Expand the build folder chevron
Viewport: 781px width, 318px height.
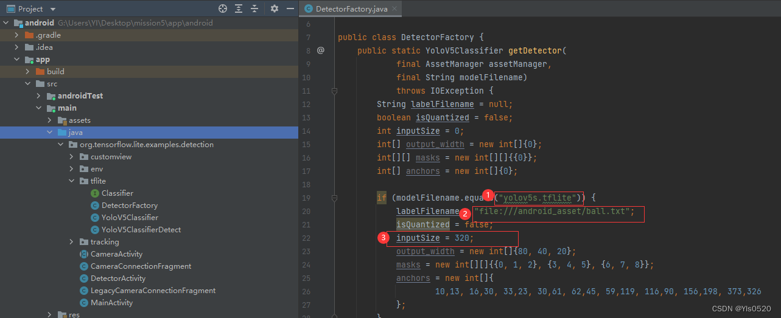[28, 72]
